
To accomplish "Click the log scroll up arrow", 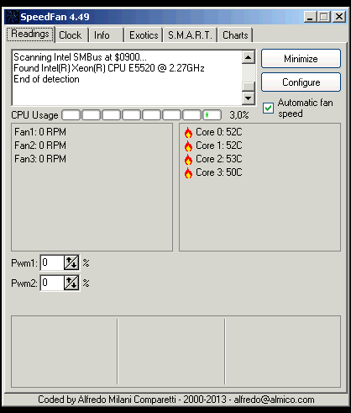I will (x=249, y=57).
